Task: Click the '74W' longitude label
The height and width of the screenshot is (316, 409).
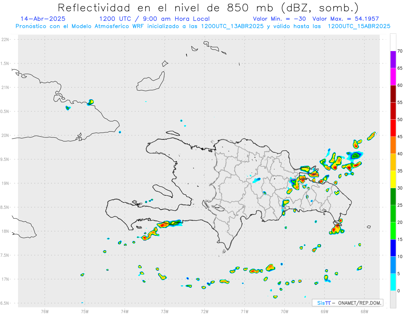Action: point(124,311)
